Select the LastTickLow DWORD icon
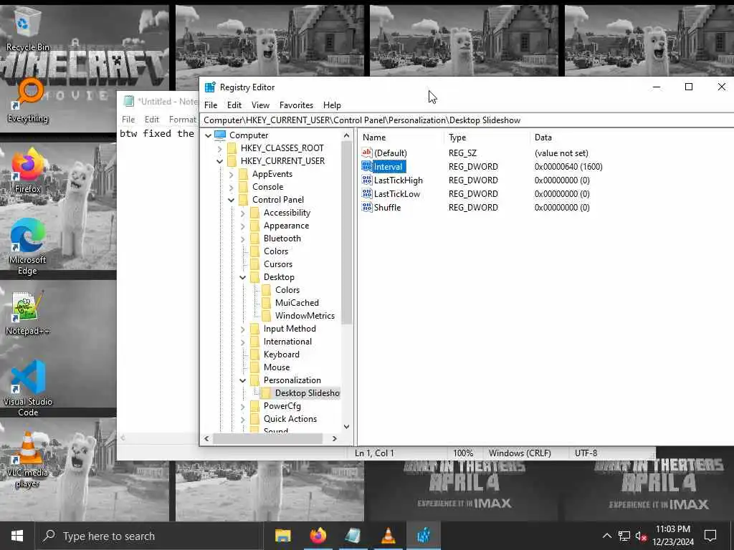The width and height of the screenshot is (734, 550). [366, 193]
